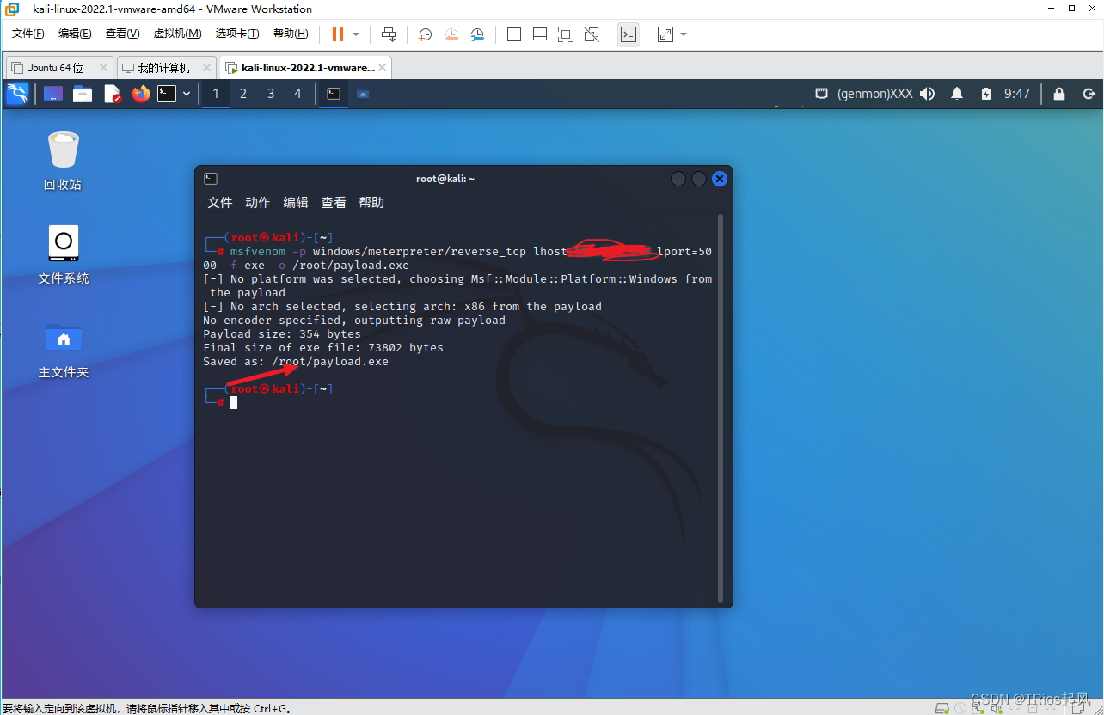Open the 查看(V) menu in VMware
The height and width of the screenshot is (715, 1104).
[x=122, y=34]
